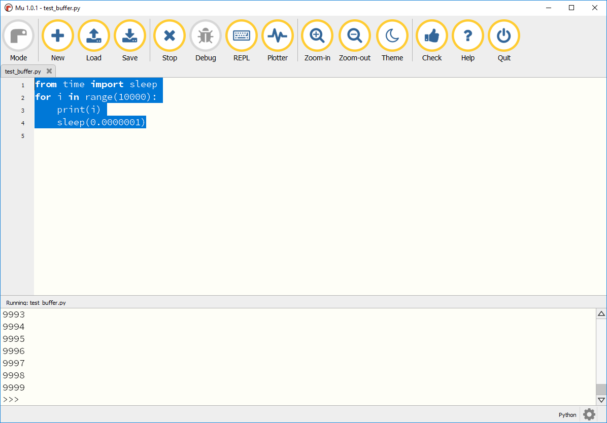Quit the Mu editor
This screenshot has width=607, height=423.
click(x=503, y=36)
